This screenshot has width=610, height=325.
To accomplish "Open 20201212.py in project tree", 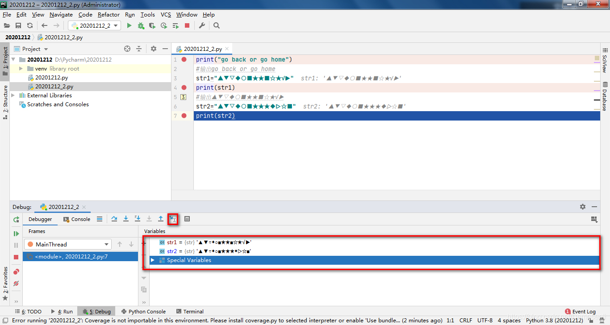I will click(x=51, y=78).
